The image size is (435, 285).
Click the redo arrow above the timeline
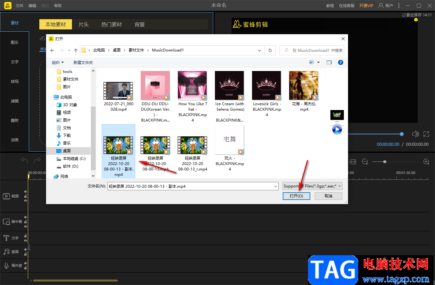[x=37, y=160]
